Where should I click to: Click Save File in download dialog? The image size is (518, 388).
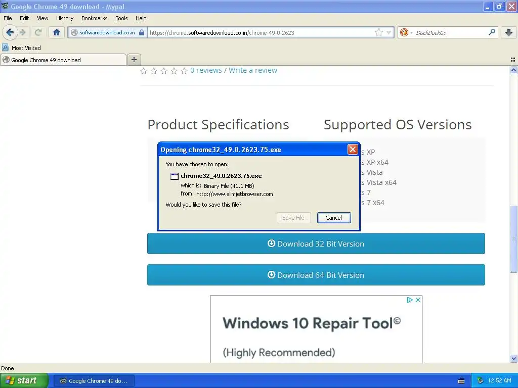[293, 218]
